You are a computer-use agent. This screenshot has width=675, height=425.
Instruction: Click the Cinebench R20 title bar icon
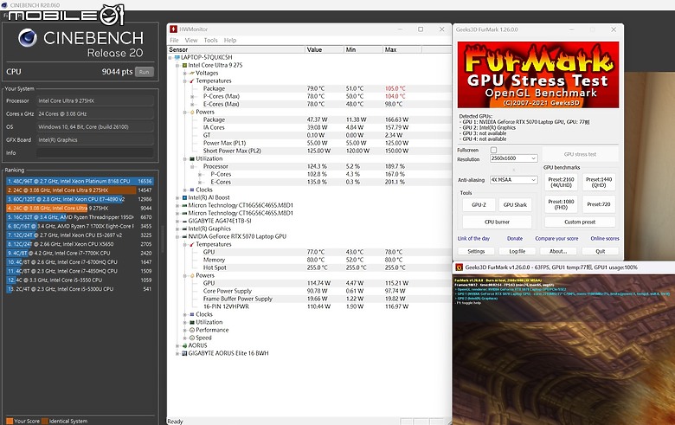pyautogui.click(x=4, y=5)
